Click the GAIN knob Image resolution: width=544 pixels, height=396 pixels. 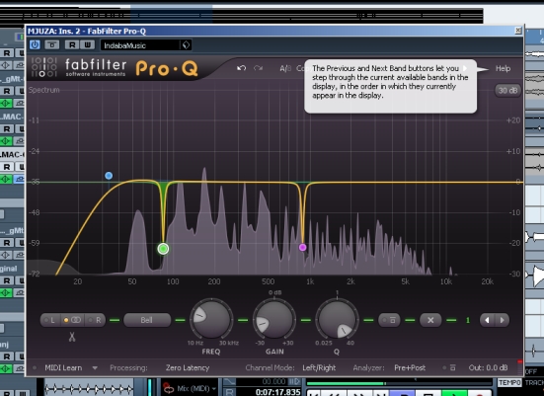(x=274, y=319)
